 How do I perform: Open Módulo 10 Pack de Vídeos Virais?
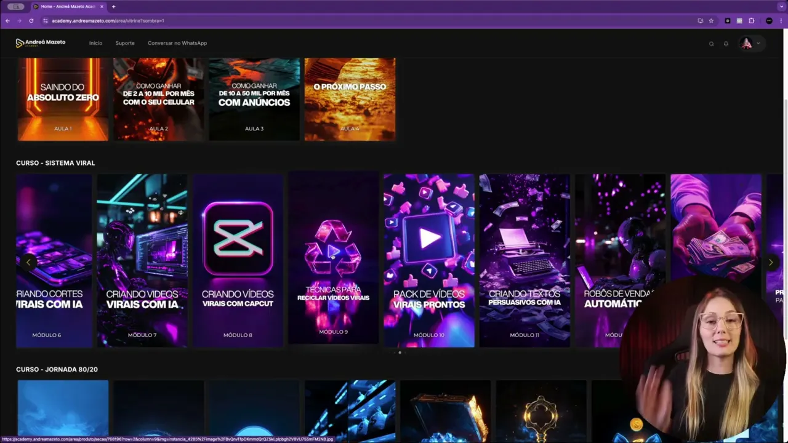[x=429, y=260]
